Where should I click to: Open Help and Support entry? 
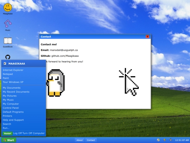[13, 120]
